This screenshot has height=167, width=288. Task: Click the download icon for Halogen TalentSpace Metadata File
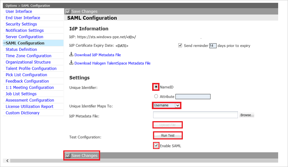point(71,63)
